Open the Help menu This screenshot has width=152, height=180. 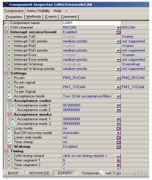point(57,11)
